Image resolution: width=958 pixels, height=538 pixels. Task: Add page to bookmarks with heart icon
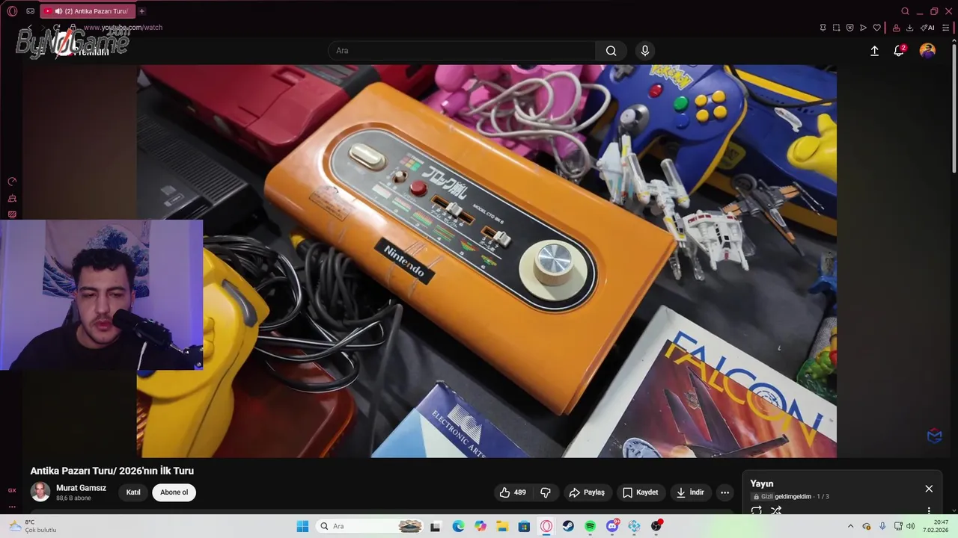(x=877, y=28)
